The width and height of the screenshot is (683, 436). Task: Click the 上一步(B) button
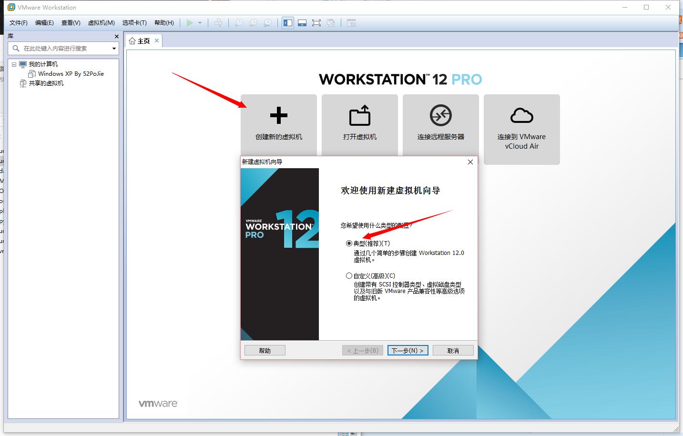363,351
